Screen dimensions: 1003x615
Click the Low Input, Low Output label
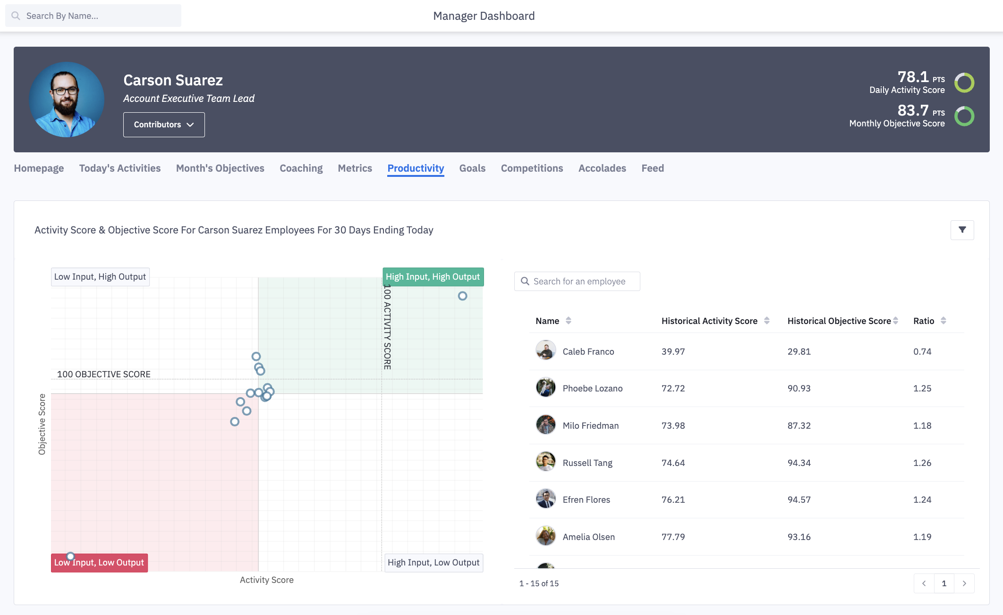99,563
